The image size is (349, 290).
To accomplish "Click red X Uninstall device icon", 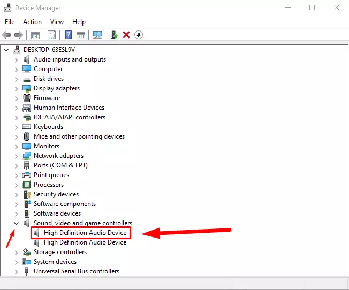I will point(126,35).
